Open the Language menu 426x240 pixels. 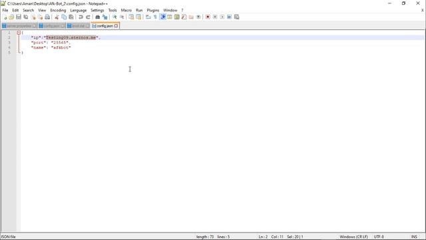click(x=79, y=11)
